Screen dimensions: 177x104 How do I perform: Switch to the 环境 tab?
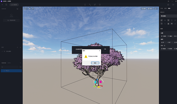[161, 8]
